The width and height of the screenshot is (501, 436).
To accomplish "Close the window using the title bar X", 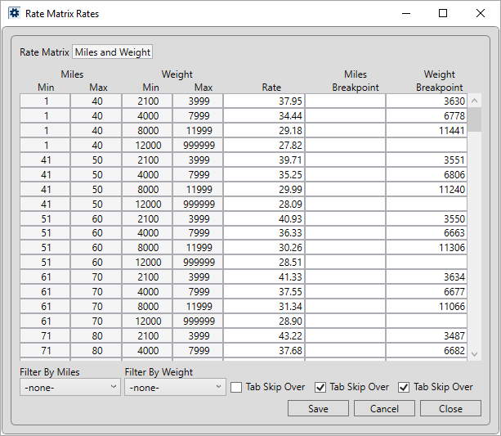I will pyautogui.click(x=481, y=14).
